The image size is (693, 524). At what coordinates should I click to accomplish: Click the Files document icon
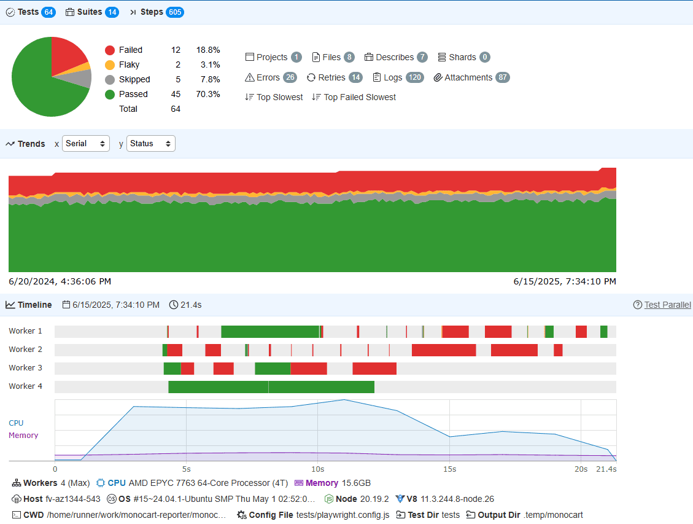coord(316,57)
